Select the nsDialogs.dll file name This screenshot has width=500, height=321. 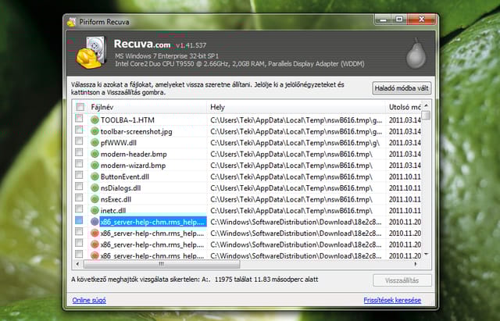[121, 188]
